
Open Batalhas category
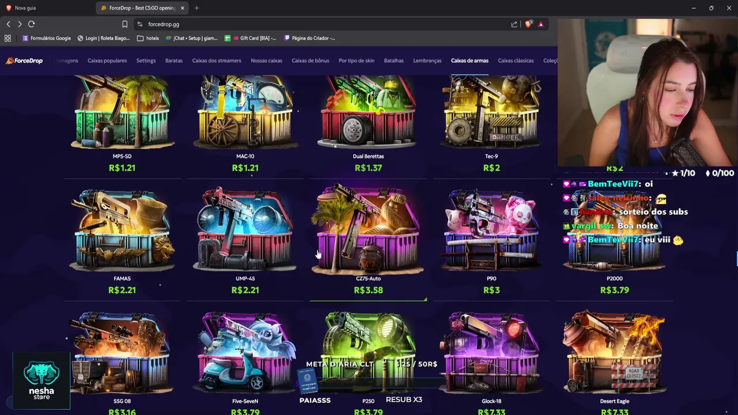pyautogui.click(x=394, y=61)
